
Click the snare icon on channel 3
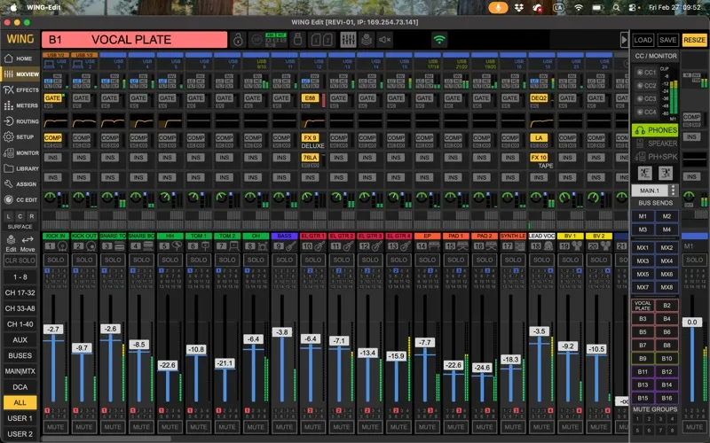(119, 246)
